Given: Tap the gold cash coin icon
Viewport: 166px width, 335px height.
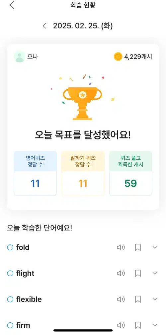Looking at the screenshot, I should coord(118,57).
